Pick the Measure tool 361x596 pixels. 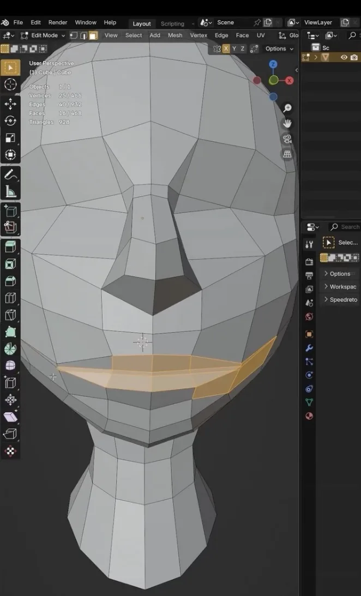click(x=10, y=191)
